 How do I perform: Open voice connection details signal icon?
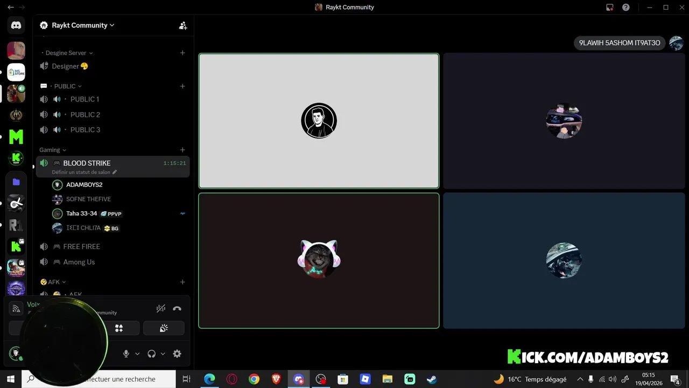16,309
